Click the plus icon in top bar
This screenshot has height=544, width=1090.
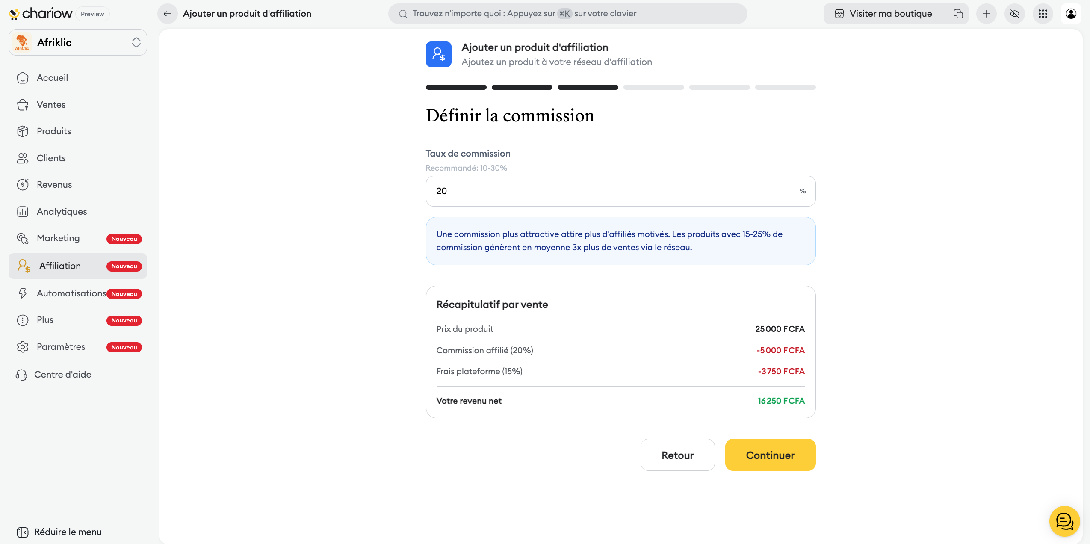pos(986,14)
